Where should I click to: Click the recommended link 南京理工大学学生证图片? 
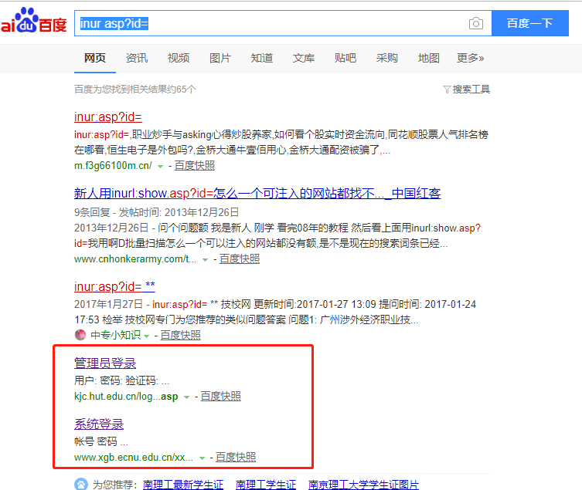(363, 485)
